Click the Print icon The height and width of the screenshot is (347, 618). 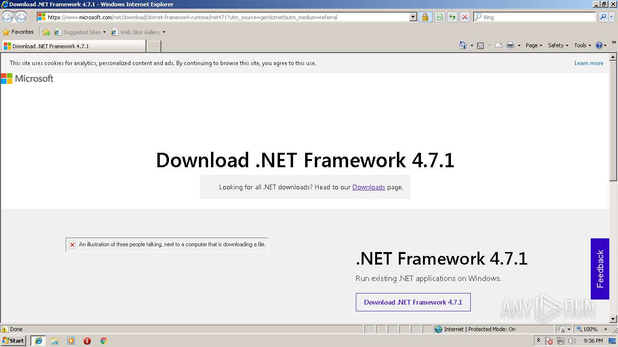tap(510, 45)
